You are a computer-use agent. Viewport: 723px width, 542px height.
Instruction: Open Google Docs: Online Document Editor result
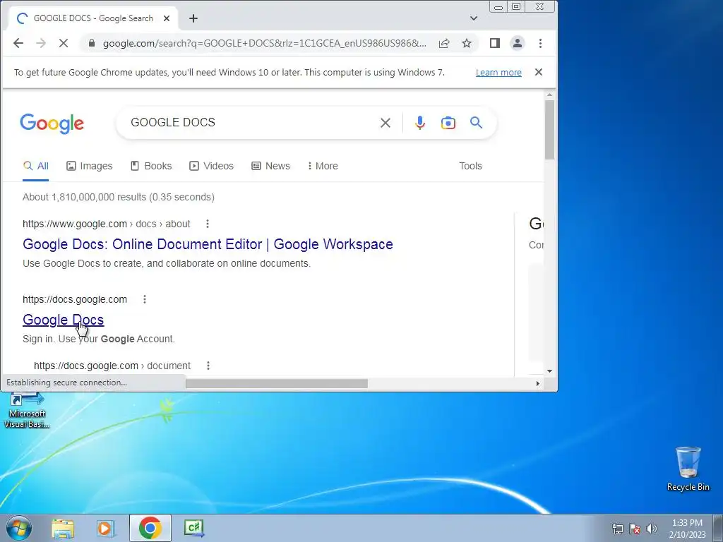coord(208,244)
